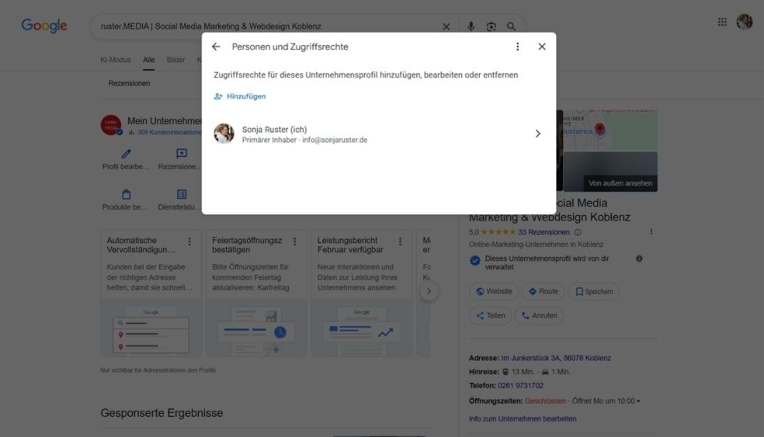Advance the cards carousel with the arrow

pyautogui.click(x=429, y=291)
